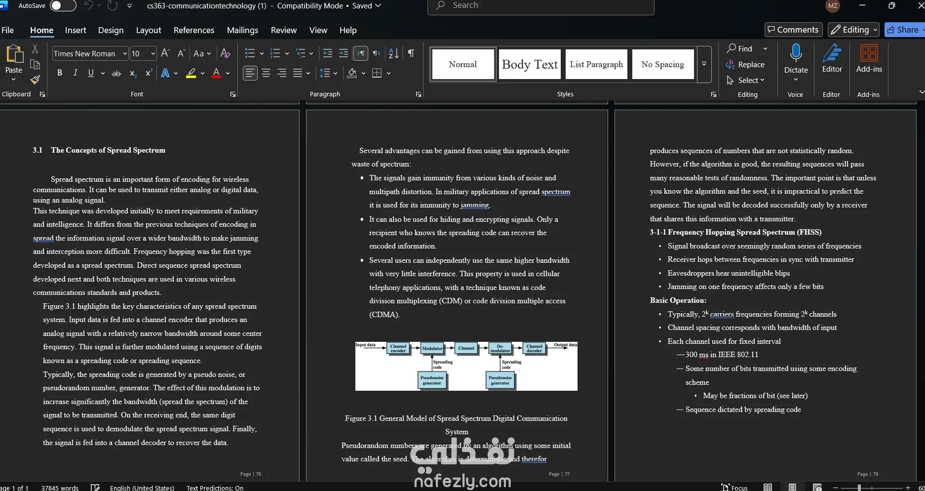Apply strikethrough formatting

(x=116, y=73)
